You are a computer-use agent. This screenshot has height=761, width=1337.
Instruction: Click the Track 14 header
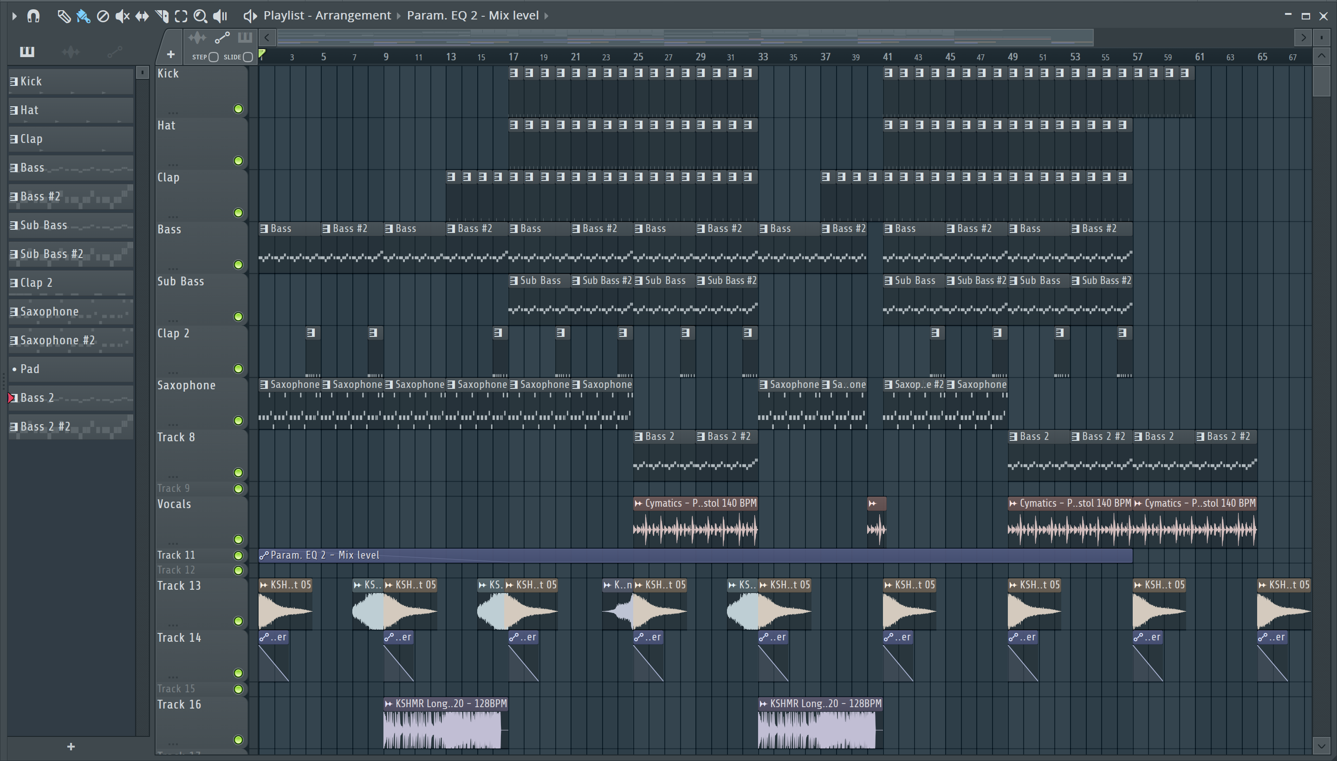201,656
